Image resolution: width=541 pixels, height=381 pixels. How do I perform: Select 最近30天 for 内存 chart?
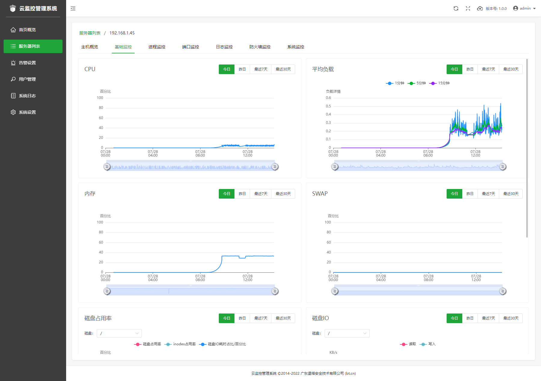pyautogui.click(x=283, y=194)
